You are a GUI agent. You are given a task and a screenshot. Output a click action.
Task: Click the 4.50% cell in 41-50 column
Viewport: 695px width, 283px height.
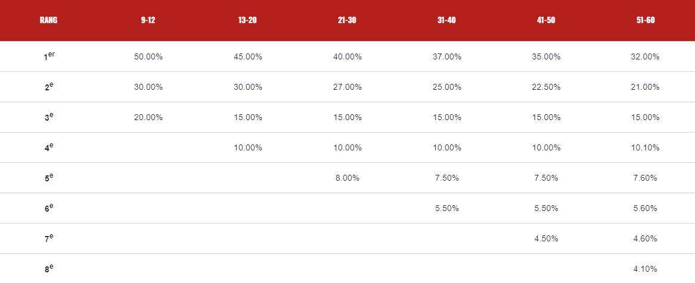click(x=546, y=239)
